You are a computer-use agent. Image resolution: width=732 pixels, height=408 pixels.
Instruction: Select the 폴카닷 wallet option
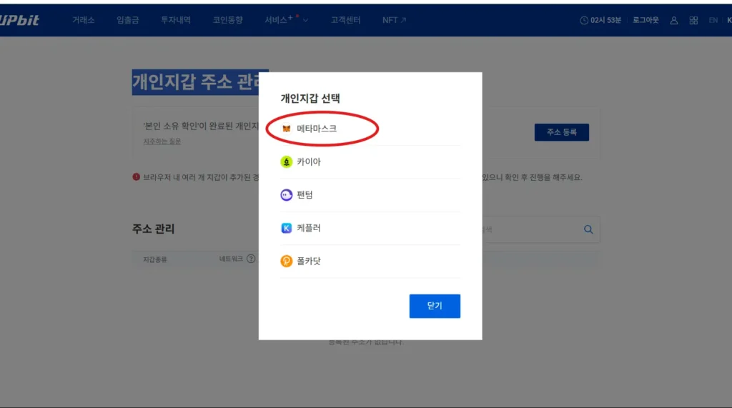coord(370,261)
